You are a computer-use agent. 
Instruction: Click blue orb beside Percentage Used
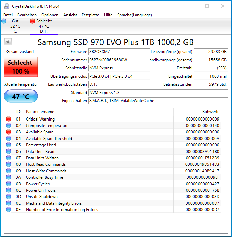tap(9, 145)
